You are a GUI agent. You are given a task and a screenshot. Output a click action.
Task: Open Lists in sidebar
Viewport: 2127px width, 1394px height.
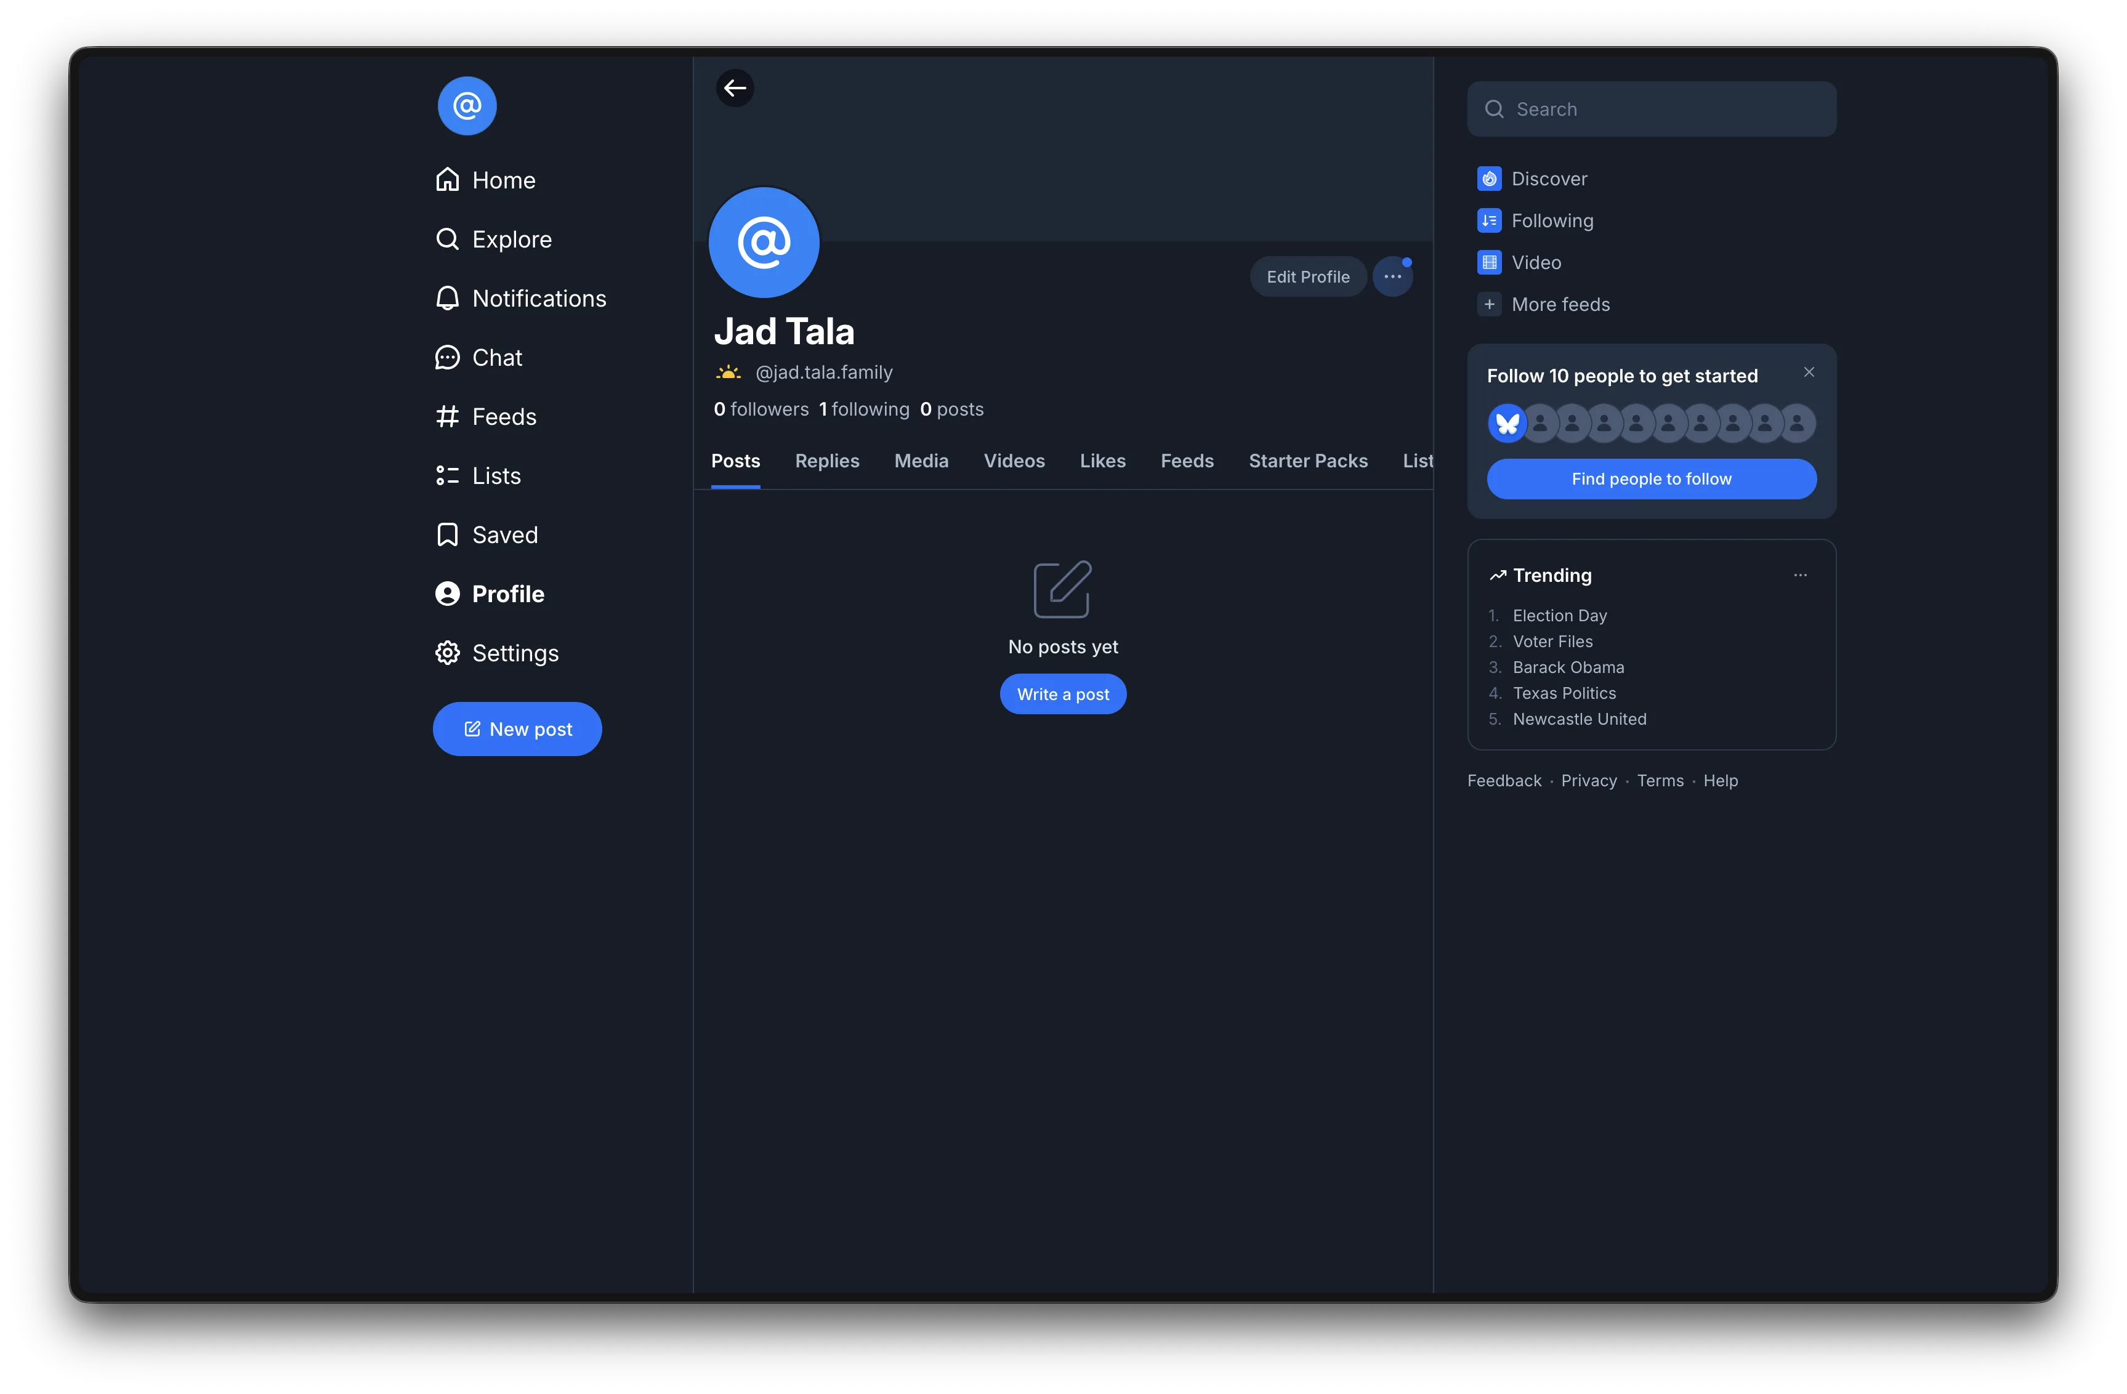(477, 475)
